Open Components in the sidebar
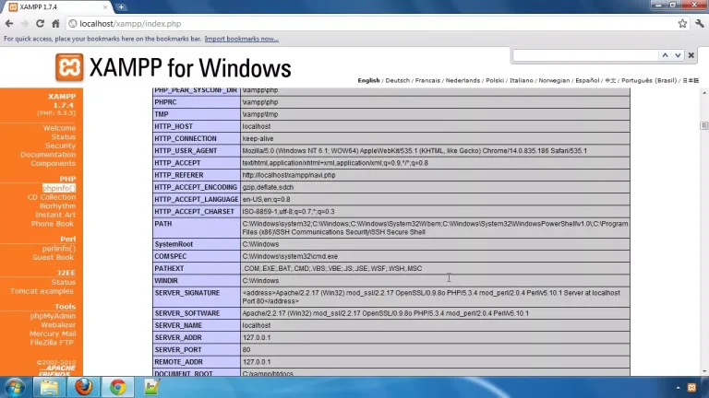 53,163
